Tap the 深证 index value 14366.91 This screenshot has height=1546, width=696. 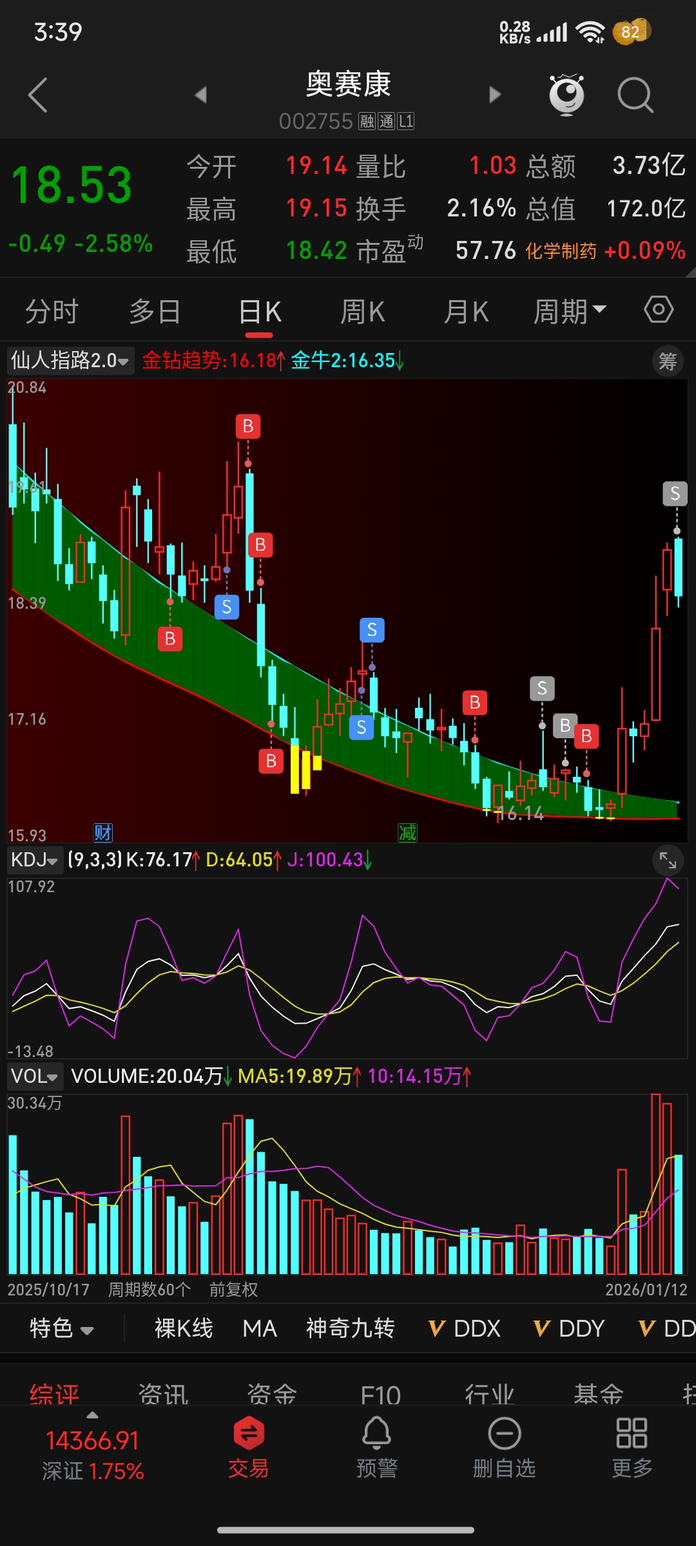coord(92,1440)
